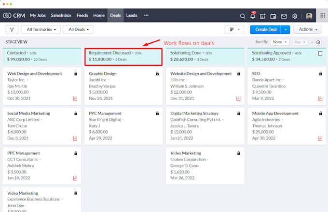Image resolution: width=328 pixels, height=212 pixels.
Task: Click the user profile avatar
Action: (309, 16)
